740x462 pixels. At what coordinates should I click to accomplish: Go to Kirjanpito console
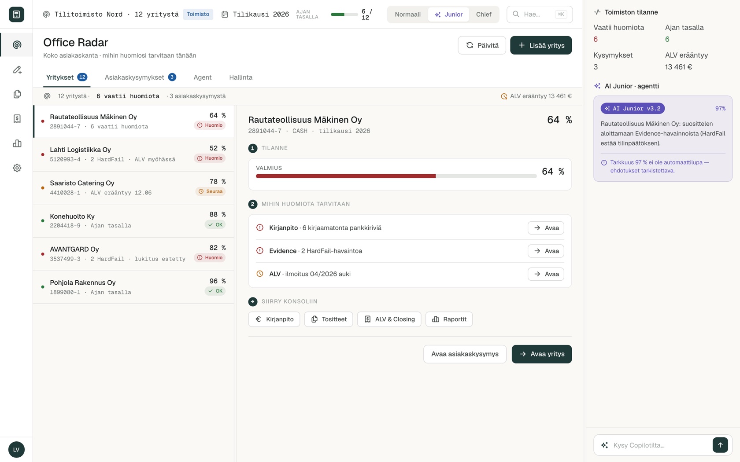coord(274,319)
